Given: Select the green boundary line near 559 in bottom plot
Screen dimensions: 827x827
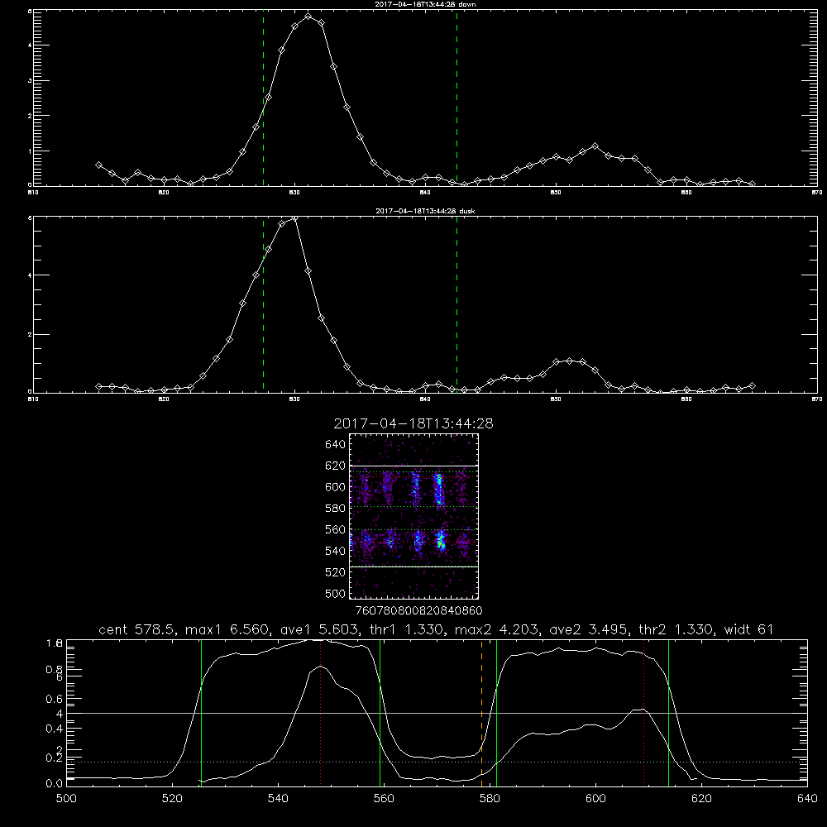Looking at the screenshot, I should 380,715.
